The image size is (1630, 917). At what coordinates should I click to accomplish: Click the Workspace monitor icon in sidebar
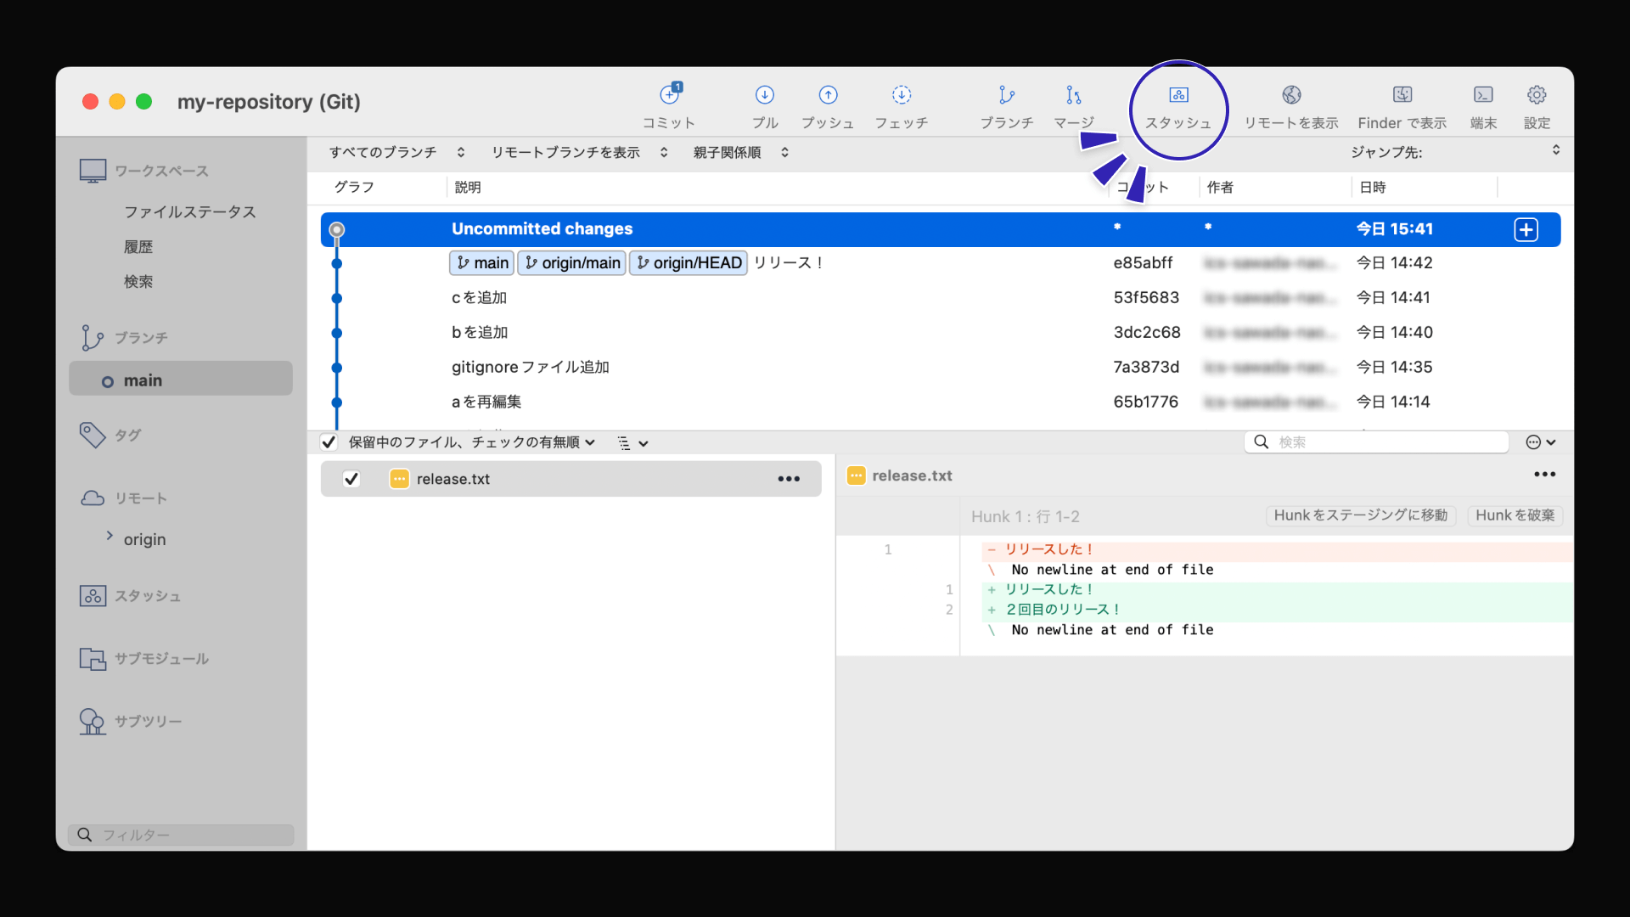(93, 171)
